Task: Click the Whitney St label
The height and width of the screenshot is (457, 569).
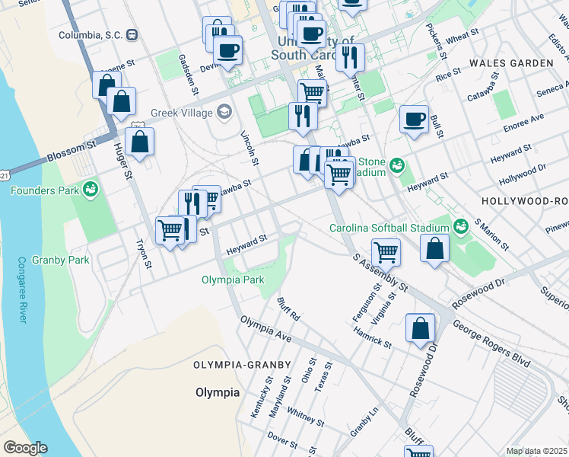Action: pyautogui.click(x=306, y=417)
